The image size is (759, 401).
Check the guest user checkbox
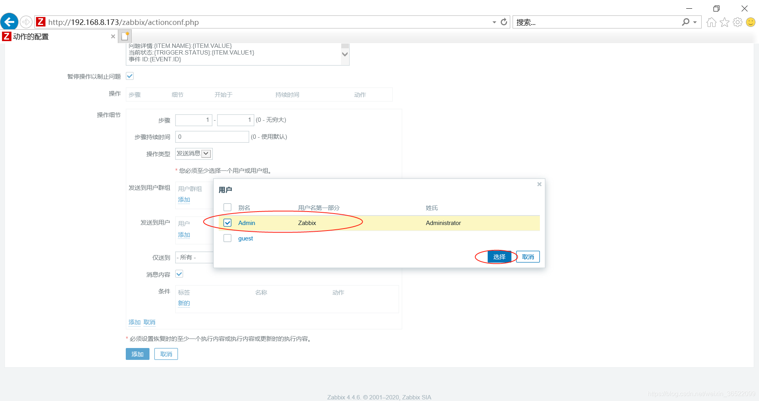coord(227,238)
